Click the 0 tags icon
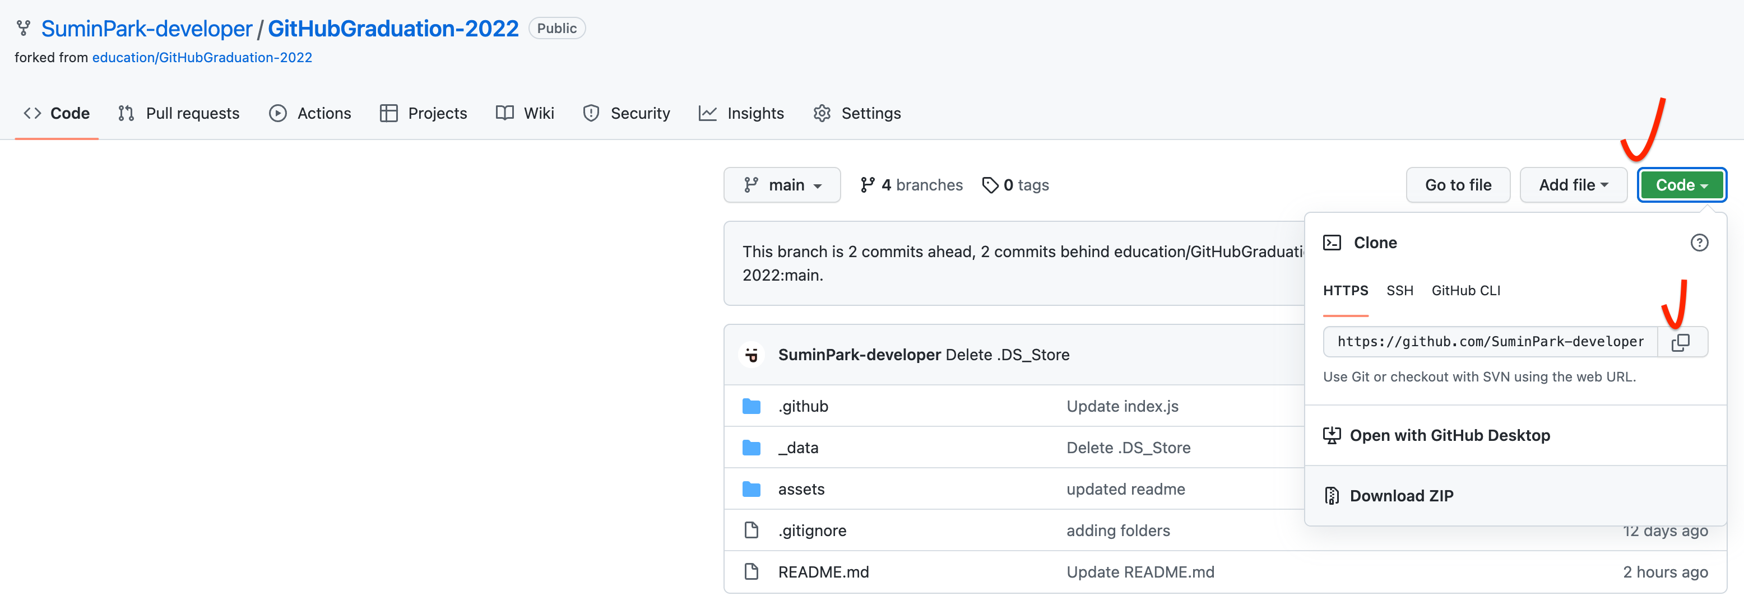This screenshot has width=1744, height=605. click(x=990, y=185)
